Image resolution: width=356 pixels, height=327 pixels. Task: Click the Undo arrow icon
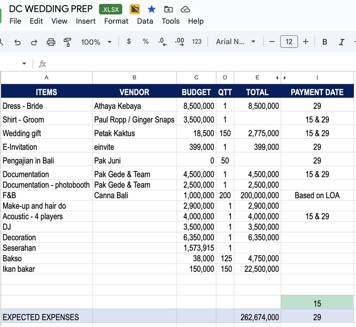17,42
